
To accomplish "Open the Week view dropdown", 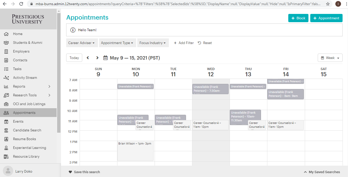I will point(330,58).
